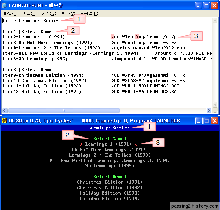The height and width of the screenshot is (210, 220).
Task: Click command '>CD \HOLI-94>LEMMINGS.BAT'
Action: pos(145,92)
